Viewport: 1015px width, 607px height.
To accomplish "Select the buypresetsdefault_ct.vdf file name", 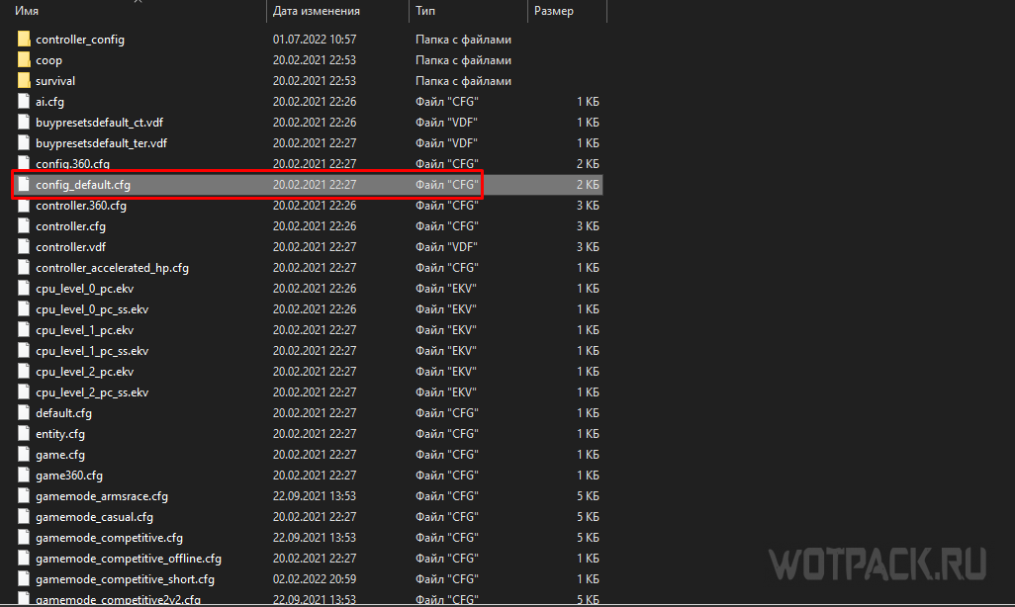I will [98, 123].
